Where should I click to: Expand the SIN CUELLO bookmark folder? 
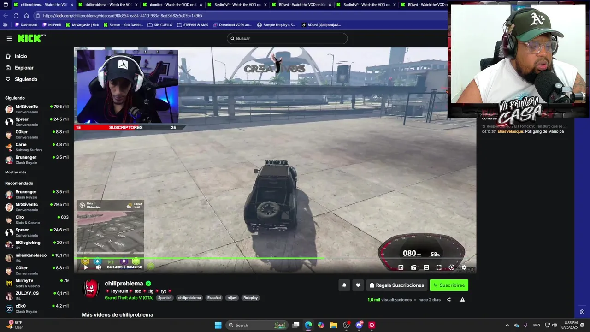coord(160,25)
